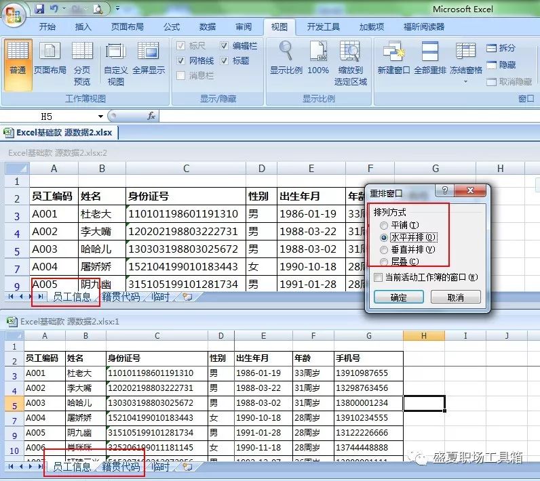Zoom to selection (缩放到选定区域)
The height and width of the screenshot is (481, 540).
[350, 64]
